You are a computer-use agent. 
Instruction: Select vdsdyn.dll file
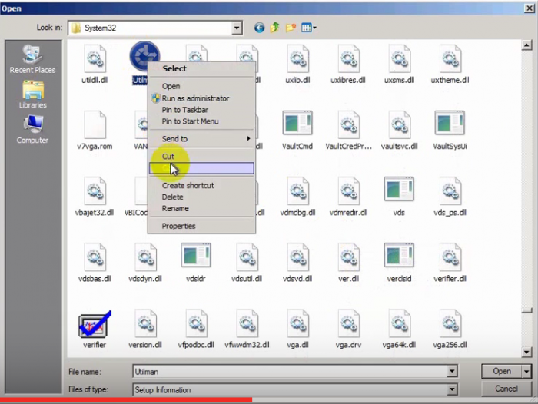145,263
